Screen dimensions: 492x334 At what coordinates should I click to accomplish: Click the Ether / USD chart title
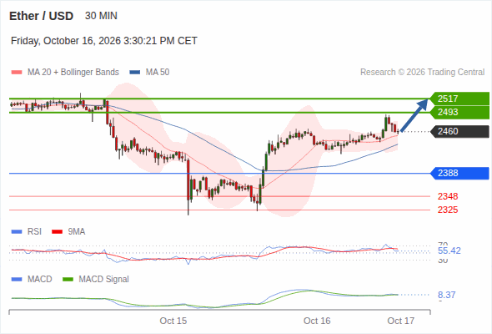[x=41, y=16]
